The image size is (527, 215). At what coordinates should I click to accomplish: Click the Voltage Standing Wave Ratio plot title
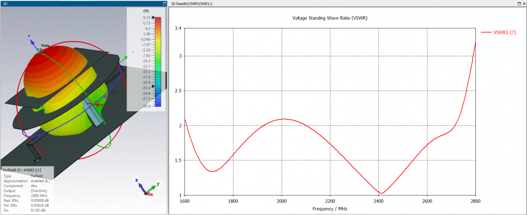330,18
